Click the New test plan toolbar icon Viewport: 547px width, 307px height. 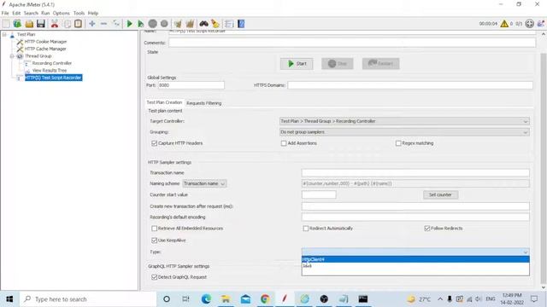click(6, 24)
